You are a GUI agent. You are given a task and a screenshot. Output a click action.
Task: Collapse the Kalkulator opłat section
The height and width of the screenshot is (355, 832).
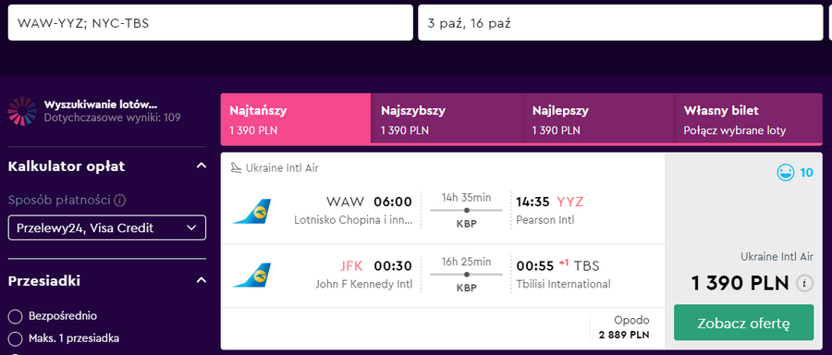(x=202, y=166)
